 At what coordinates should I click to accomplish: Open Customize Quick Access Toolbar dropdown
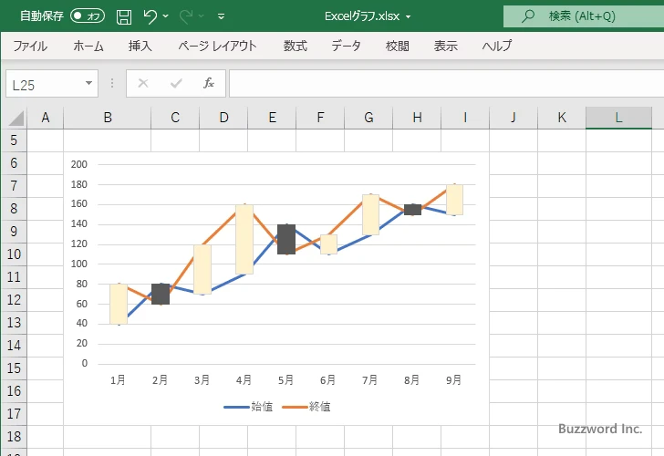pos(221,16)
